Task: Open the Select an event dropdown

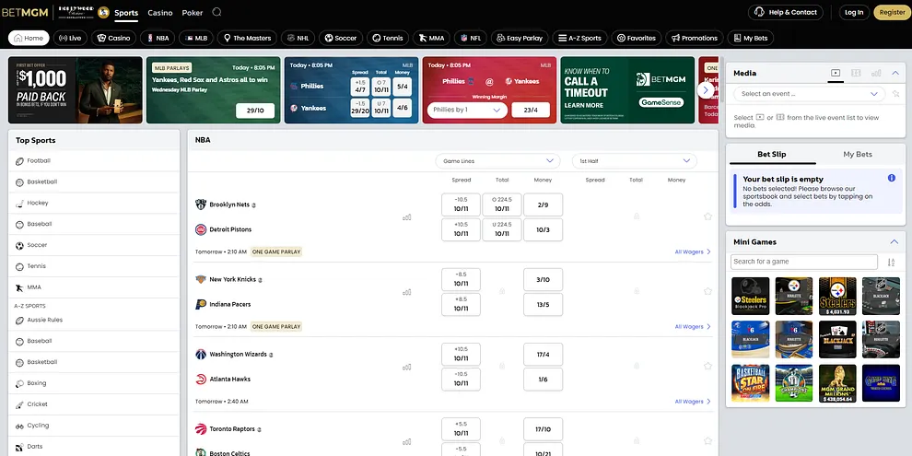Action: click(x=809, y=94)
